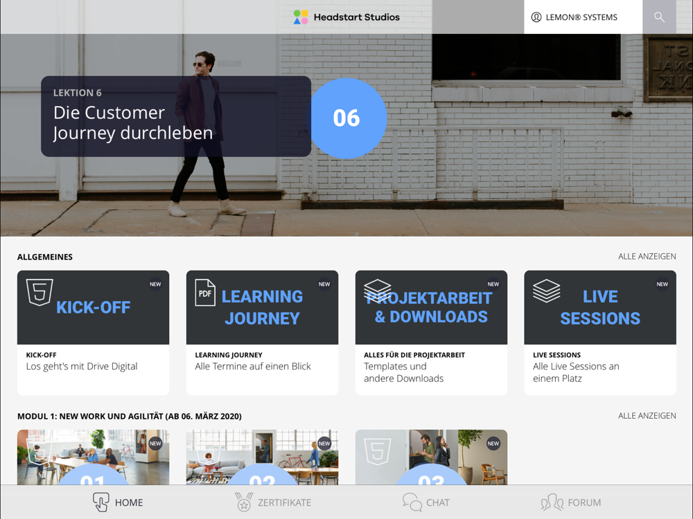Open Lektion 6 Customer Journey banner
This screenshot has width=693, height=519.
[176, 116]
